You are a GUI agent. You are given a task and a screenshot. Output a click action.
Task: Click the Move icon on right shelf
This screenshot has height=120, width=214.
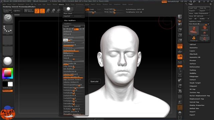click(180, 81)
